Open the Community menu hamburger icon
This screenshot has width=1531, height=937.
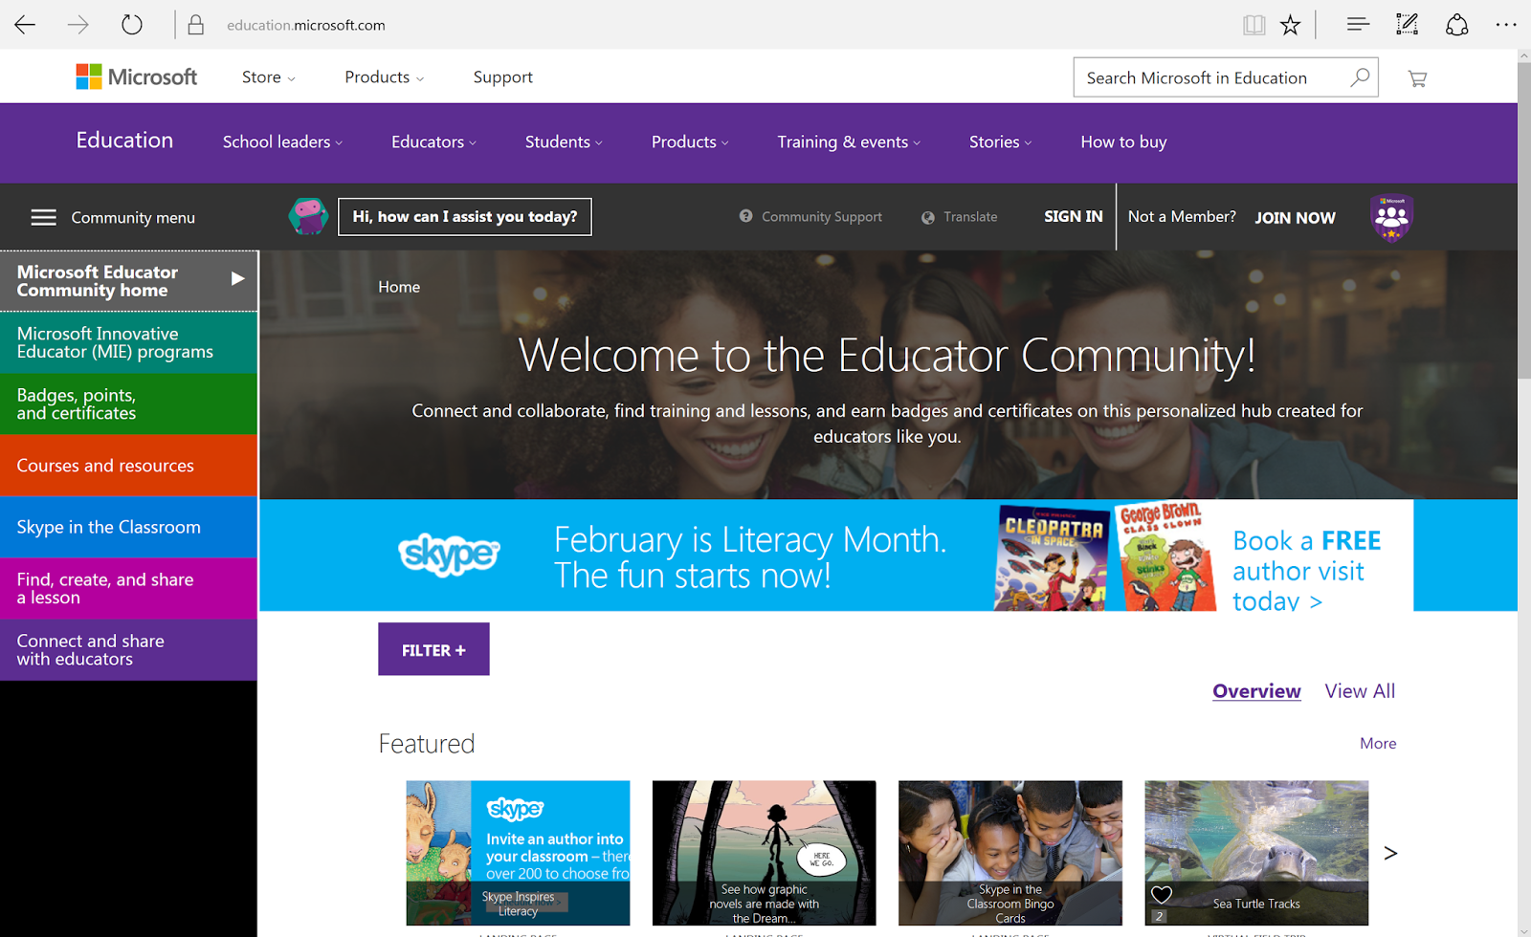[43, 217]
